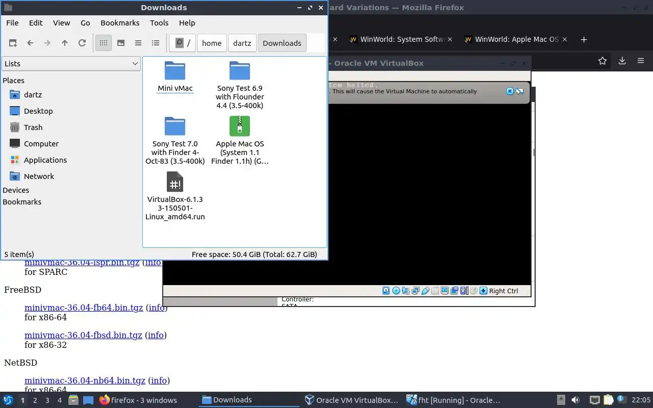
Task: Expand the Devices section
Action: tap(16, 190)
